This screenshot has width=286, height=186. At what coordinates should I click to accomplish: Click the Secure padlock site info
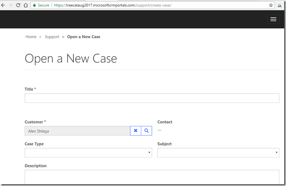pos(41,5)
